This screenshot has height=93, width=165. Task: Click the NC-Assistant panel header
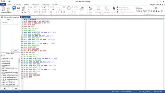10,20
